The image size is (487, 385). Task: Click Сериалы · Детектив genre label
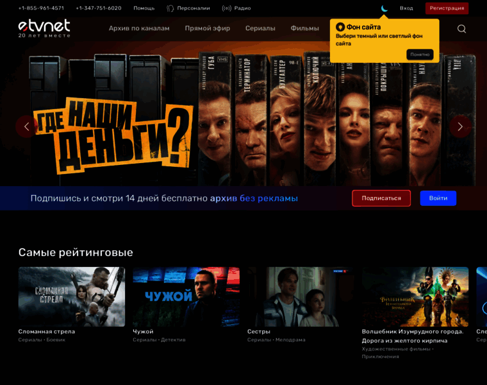pyautogui.click(x=160, y=340)
